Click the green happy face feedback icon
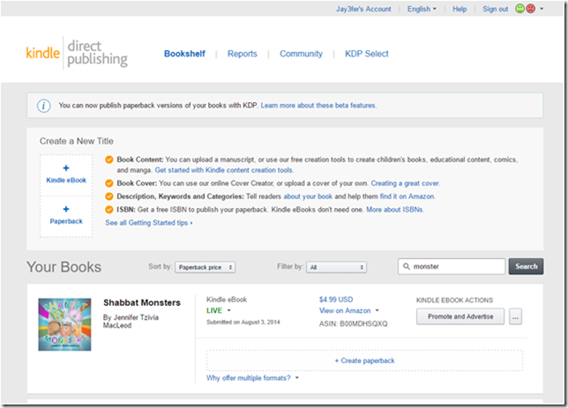This screenshot has height=408, width=568. (x=519, y=9)
